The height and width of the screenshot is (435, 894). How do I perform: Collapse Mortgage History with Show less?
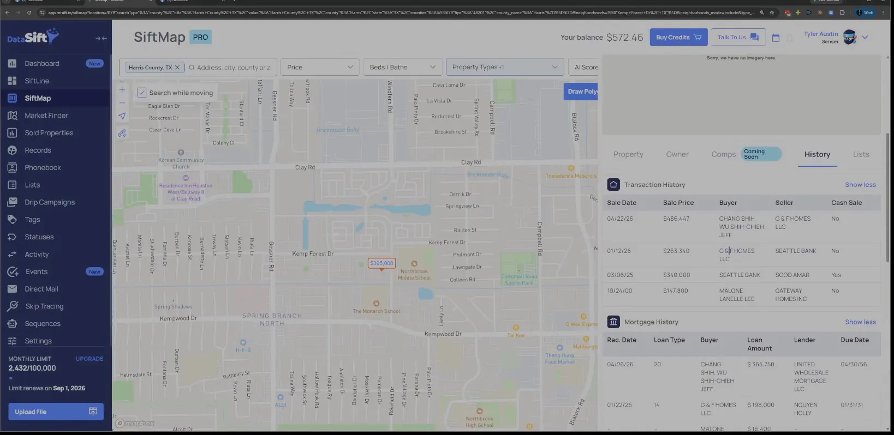tap(860, 322)
